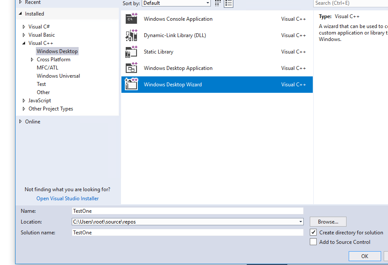The image size is (388, 265).
Task: Click Visual C++ label on Windows Desktop Wizard row
Action: pos(293,85)
